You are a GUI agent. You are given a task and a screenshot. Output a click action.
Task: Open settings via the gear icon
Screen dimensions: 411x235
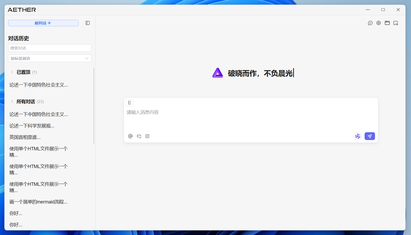pos(378,23)
